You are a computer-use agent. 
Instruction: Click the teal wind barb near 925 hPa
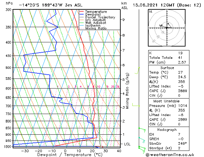tap(142, 140)
